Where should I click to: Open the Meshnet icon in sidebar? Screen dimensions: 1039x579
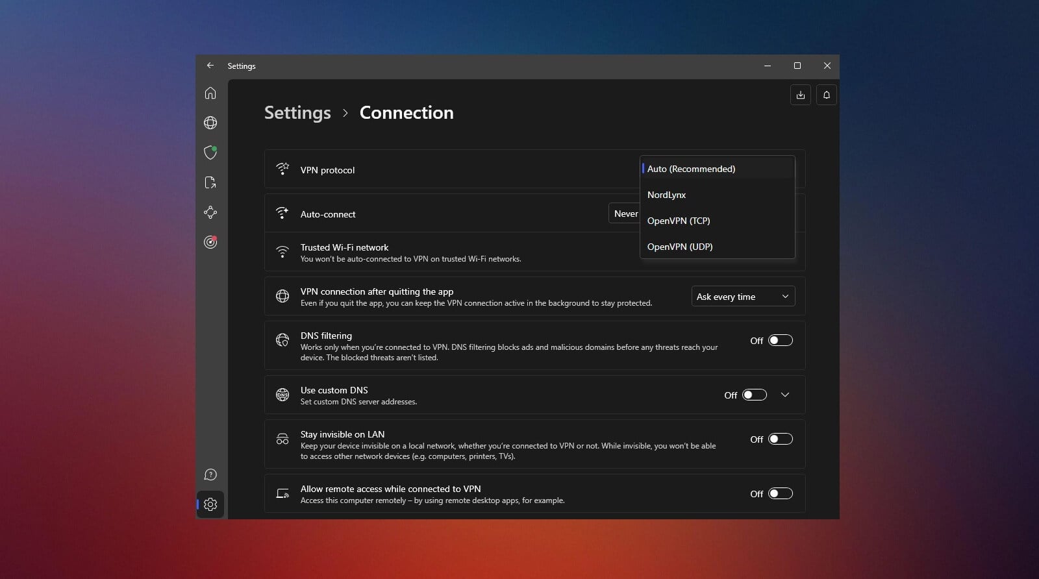click(210, 212)
